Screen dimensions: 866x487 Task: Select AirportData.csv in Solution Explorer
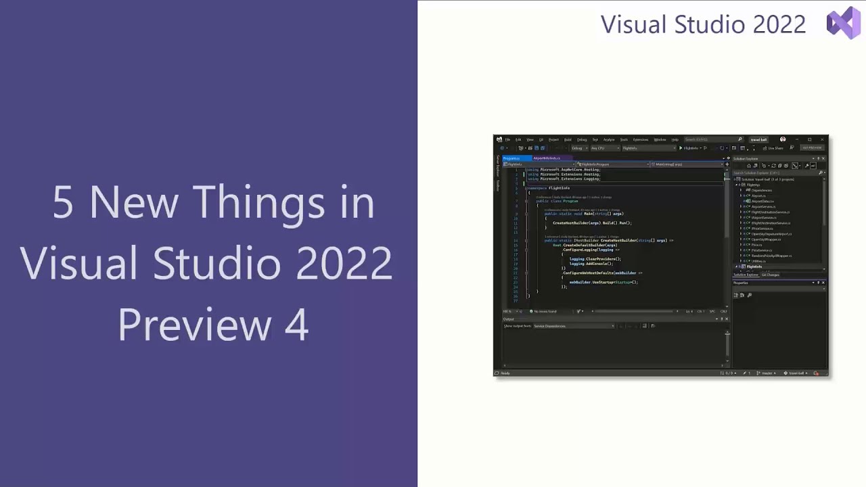762,201
